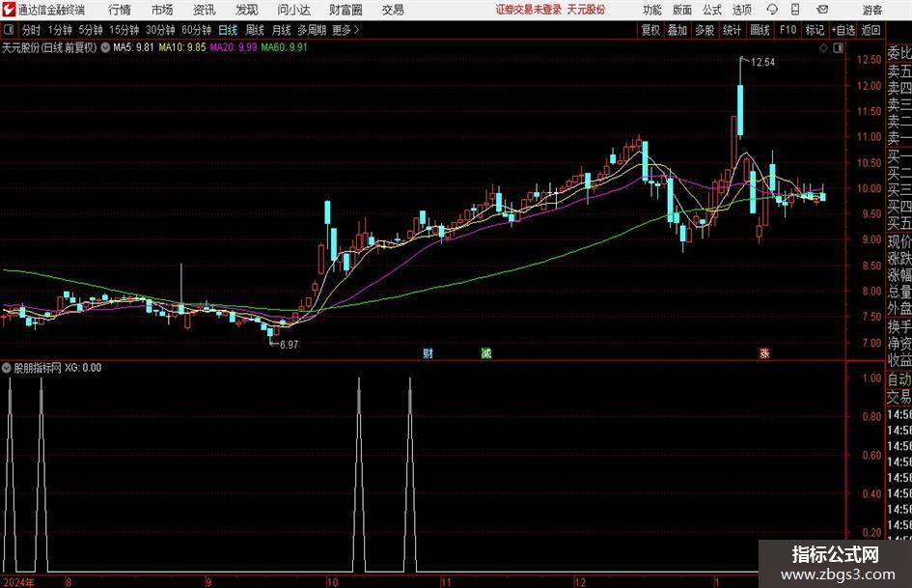
Task: Click the 6.97 low price label
Action: coord(290,345)
